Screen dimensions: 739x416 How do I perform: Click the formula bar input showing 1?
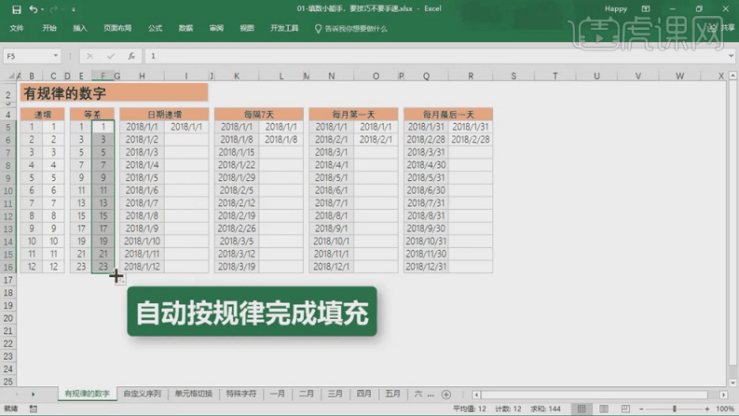436,56
